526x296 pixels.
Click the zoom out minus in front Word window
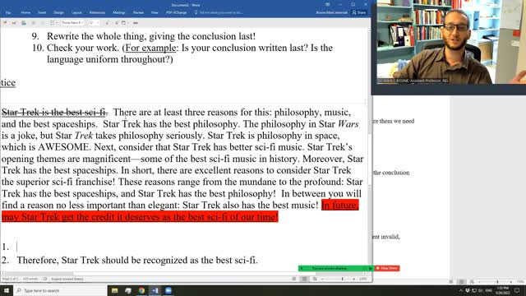pos(322,279)
